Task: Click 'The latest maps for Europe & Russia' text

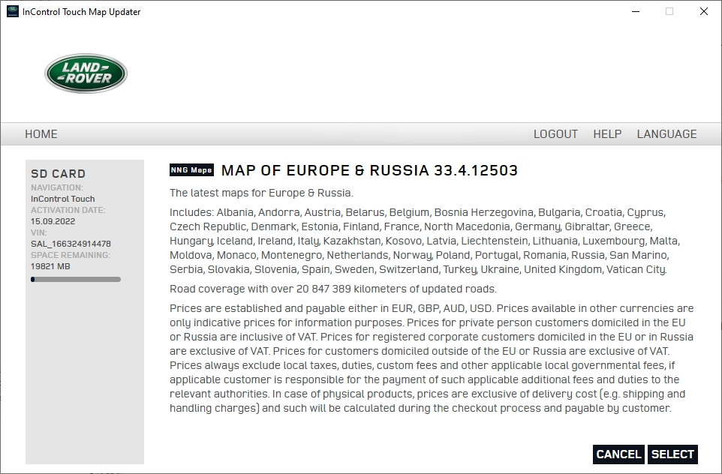Action: tap(261, 193)
